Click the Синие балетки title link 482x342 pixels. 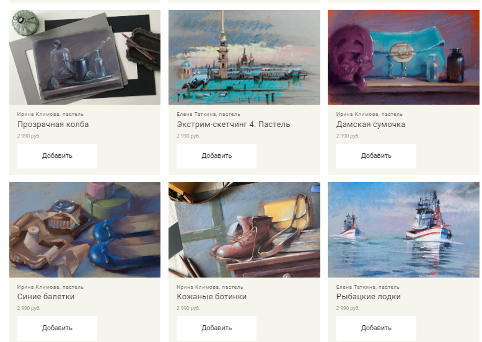[x=46, y=297]
